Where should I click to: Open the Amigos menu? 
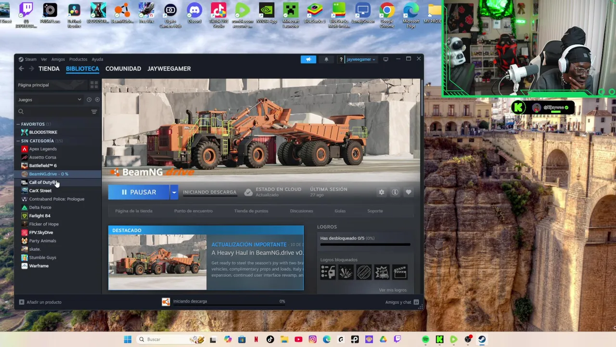pyautogui.click(x=58, y=59)
